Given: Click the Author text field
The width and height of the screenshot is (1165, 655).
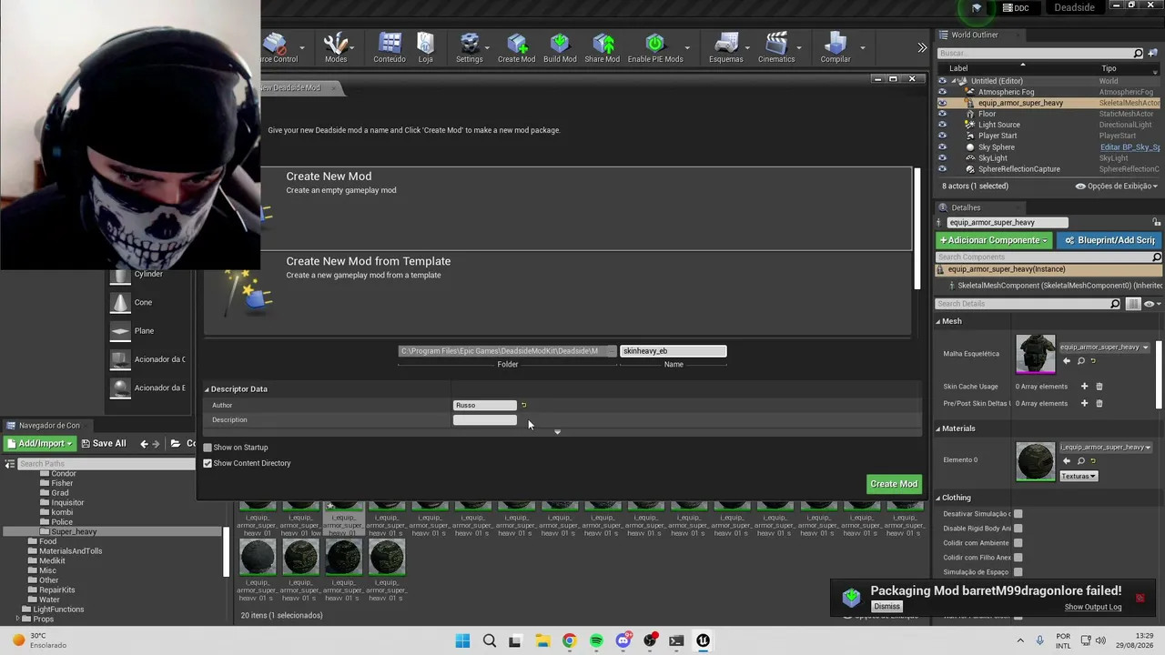Looking at the screenshot, I should (485, 406).
